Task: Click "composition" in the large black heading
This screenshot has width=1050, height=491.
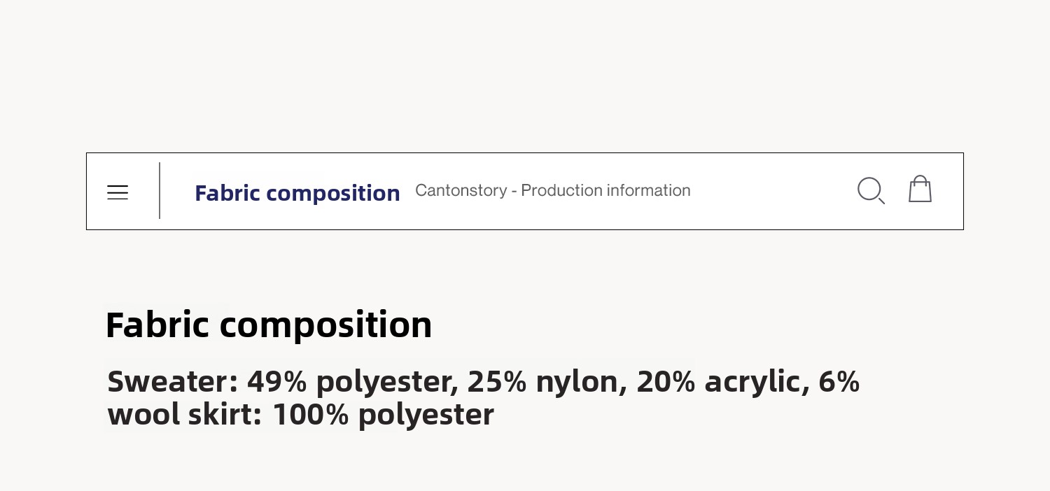Action: tap(325, 326)
